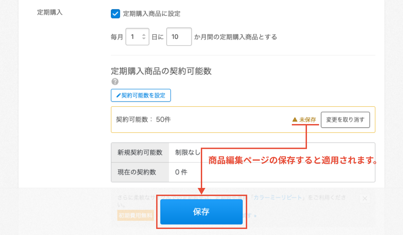The width and height of the screenshot is (403, 235).
Task: Toggle the subscription product setting off
Action: (x=115, y=14)
